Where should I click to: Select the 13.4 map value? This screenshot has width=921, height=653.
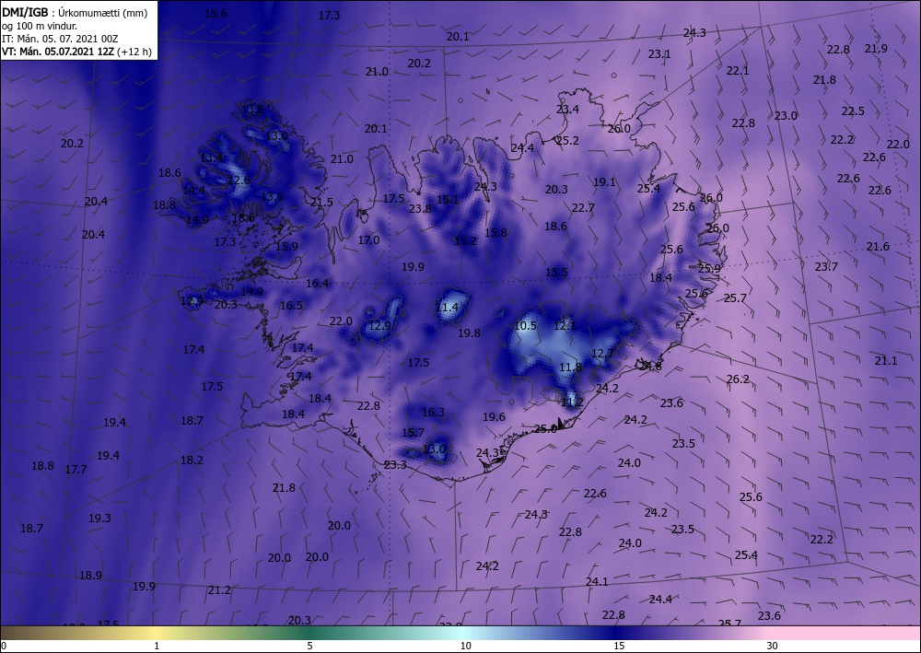tap(212, 157)
